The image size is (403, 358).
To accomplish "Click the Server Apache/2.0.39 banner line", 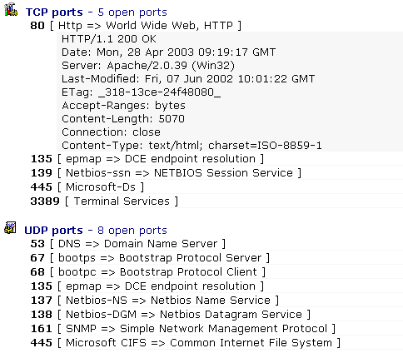I will pyautogui.click(x=148, y=66).
